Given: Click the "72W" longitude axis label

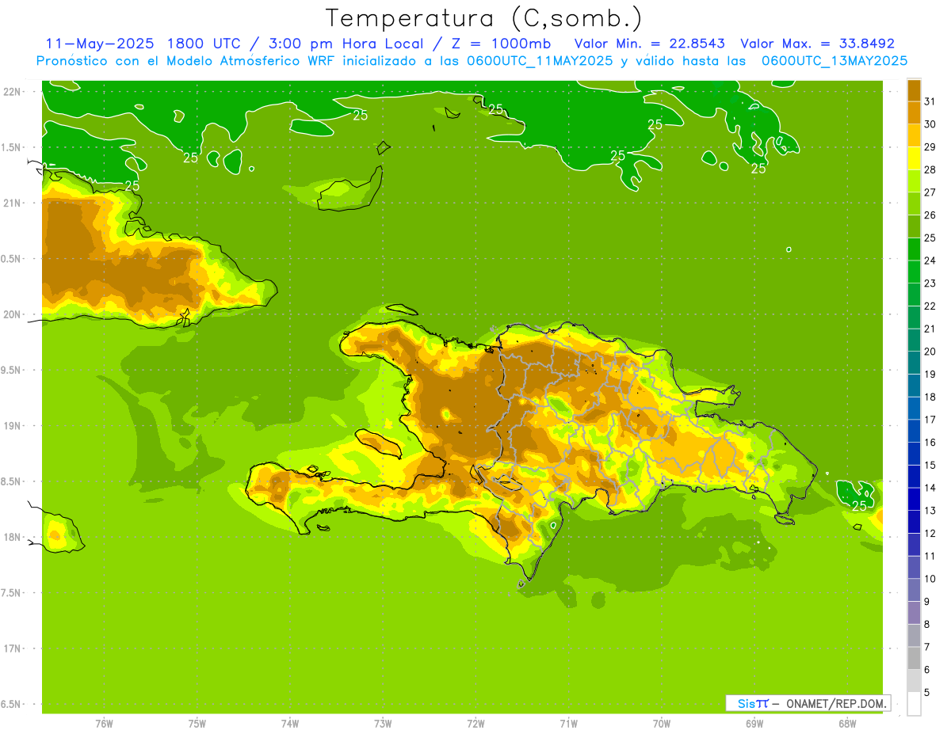Looking at the screenshot, I should coord(476,724).
